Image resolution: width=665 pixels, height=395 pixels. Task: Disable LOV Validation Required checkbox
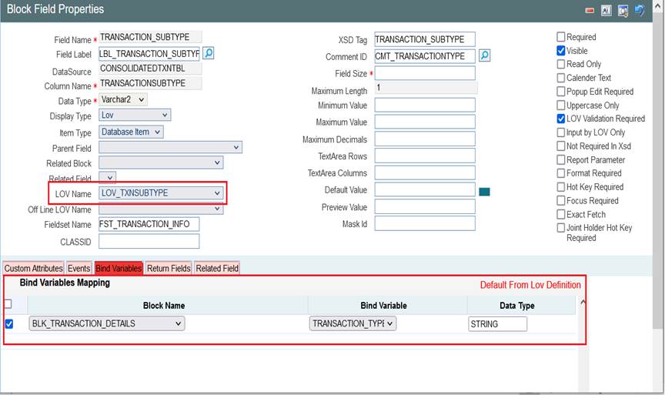click(560, 119)
